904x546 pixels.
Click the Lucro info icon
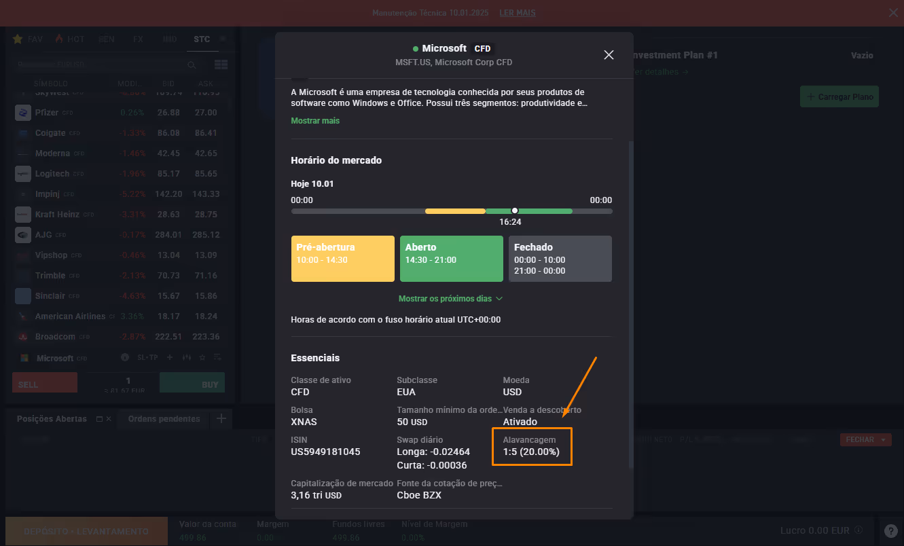(x=858, y=530)
